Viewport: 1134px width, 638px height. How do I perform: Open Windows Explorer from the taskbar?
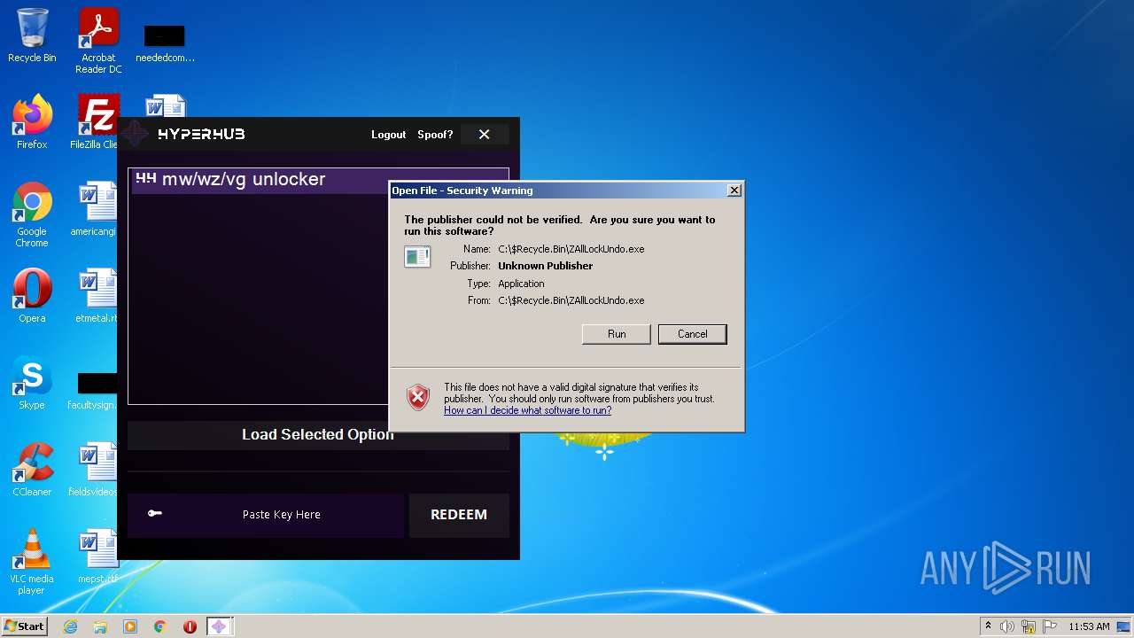(100, 626)
